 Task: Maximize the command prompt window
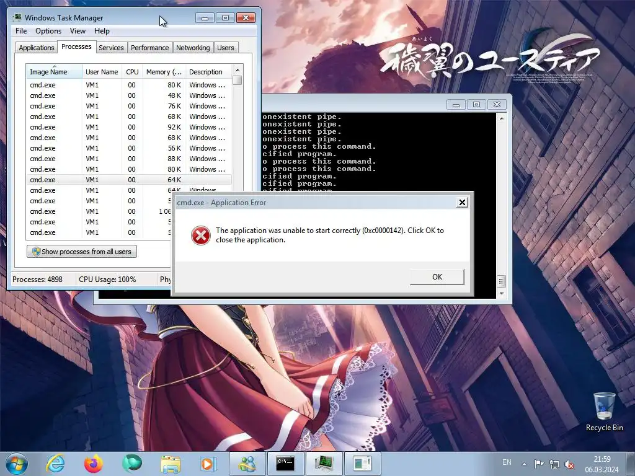pos(476,104)
